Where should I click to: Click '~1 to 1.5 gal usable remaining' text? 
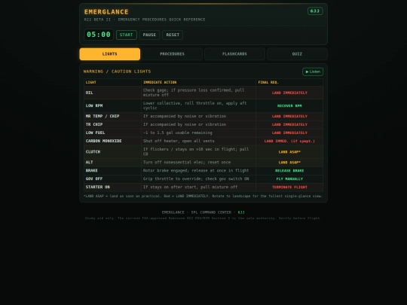click(178, 133)
